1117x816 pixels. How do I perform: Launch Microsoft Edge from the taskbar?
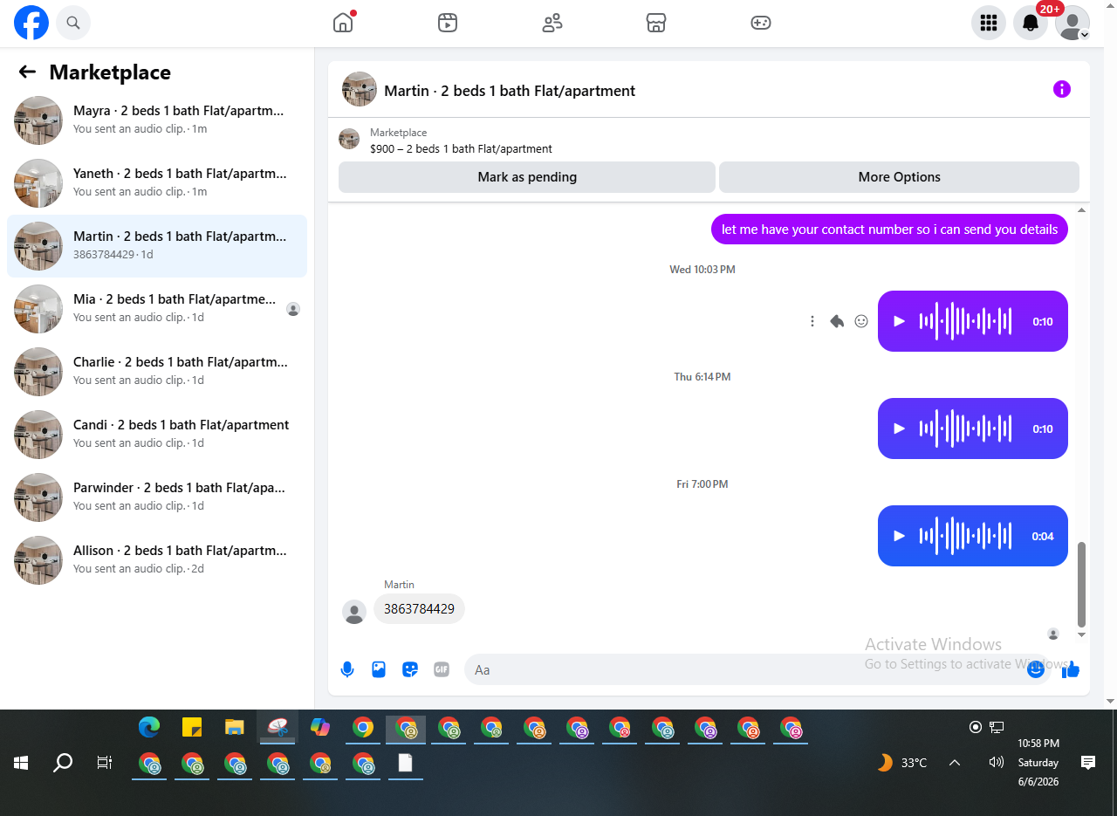[x=149, y=726]
